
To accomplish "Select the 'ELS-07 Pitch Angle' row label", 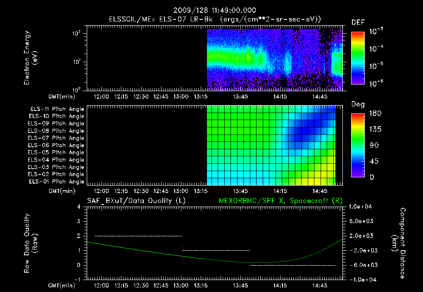I will [x=56, y=138].
